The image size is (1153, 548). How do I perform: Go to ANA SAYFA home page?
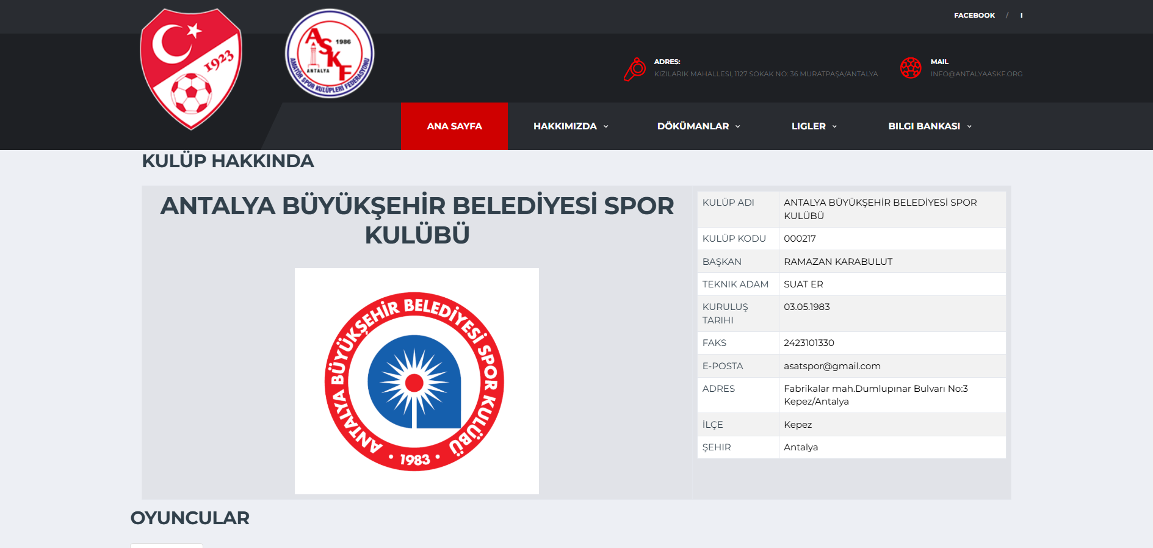pyautogui.click(x=454, y=126)
